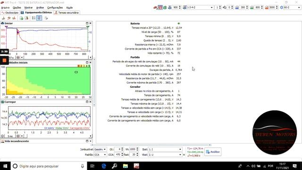Image resolution: width=302 pixels, height=170 pixels.
Task: Click the document with lock icon
Action: pos(26,18)
